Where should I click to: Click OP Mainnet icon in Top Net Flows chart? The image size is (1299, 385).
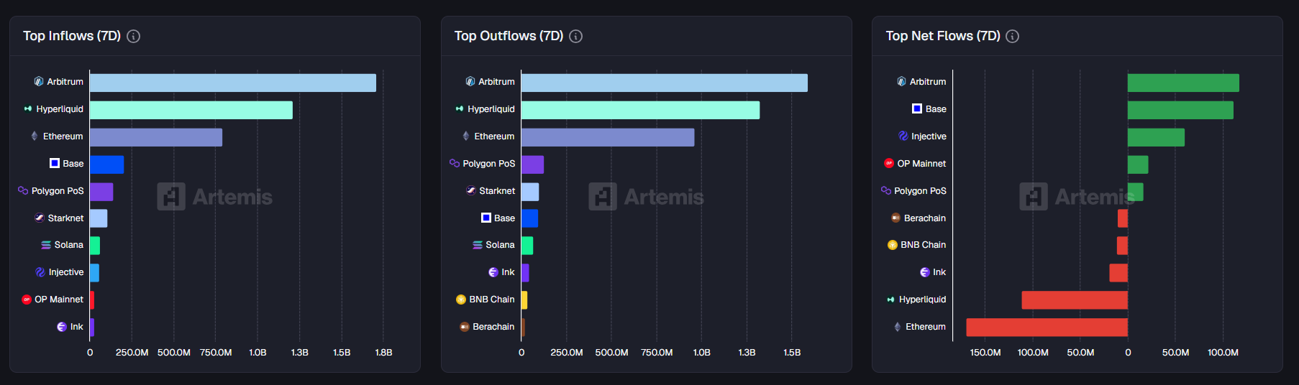(889, 163)
